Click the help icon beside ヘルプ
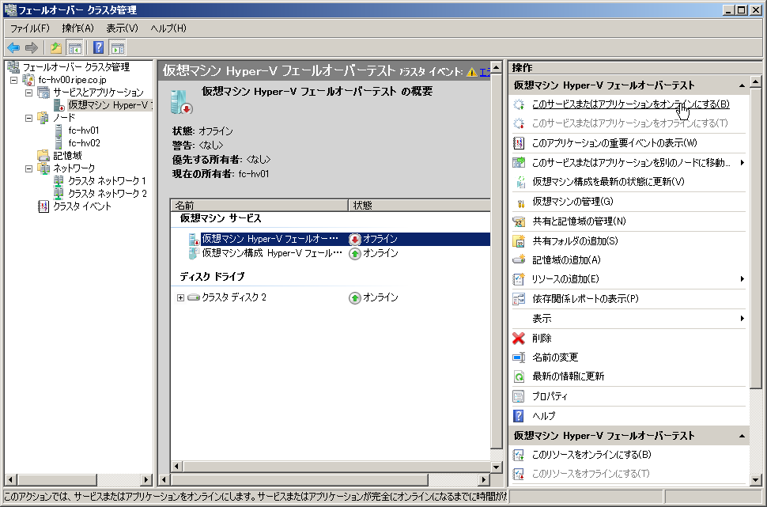The width and height of the screenshot is (767, 507). pos(519,415)
